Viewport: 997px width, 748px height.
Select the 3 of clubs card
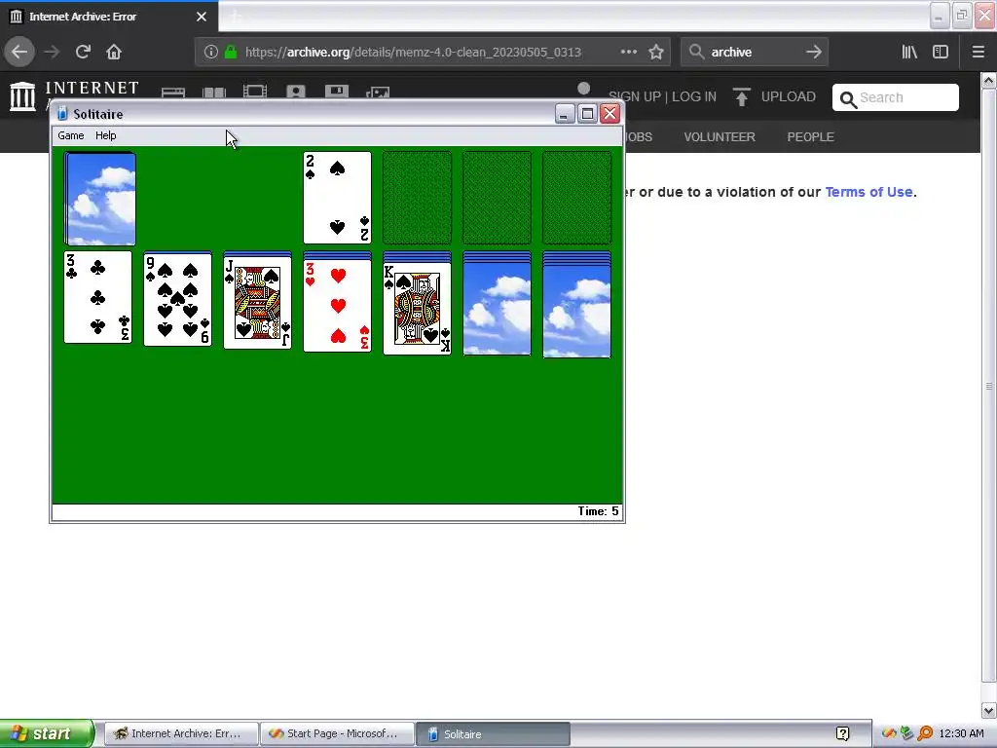[98, 297]
